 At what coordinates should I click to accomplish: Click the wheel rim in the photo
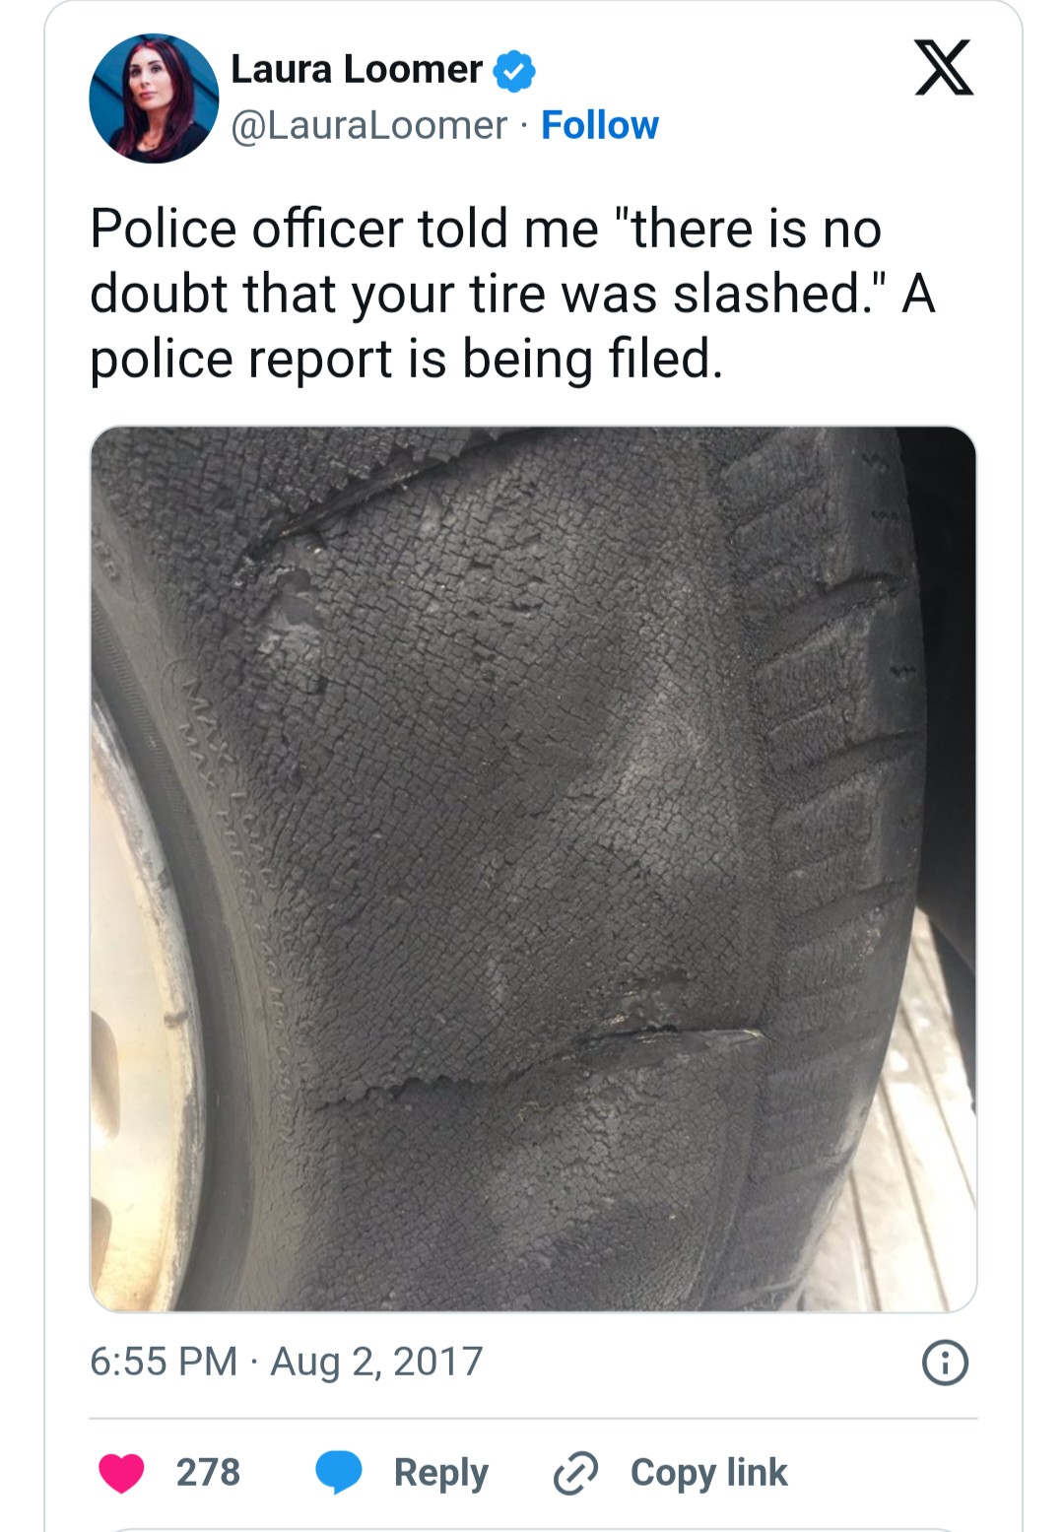coord(138,1005)
